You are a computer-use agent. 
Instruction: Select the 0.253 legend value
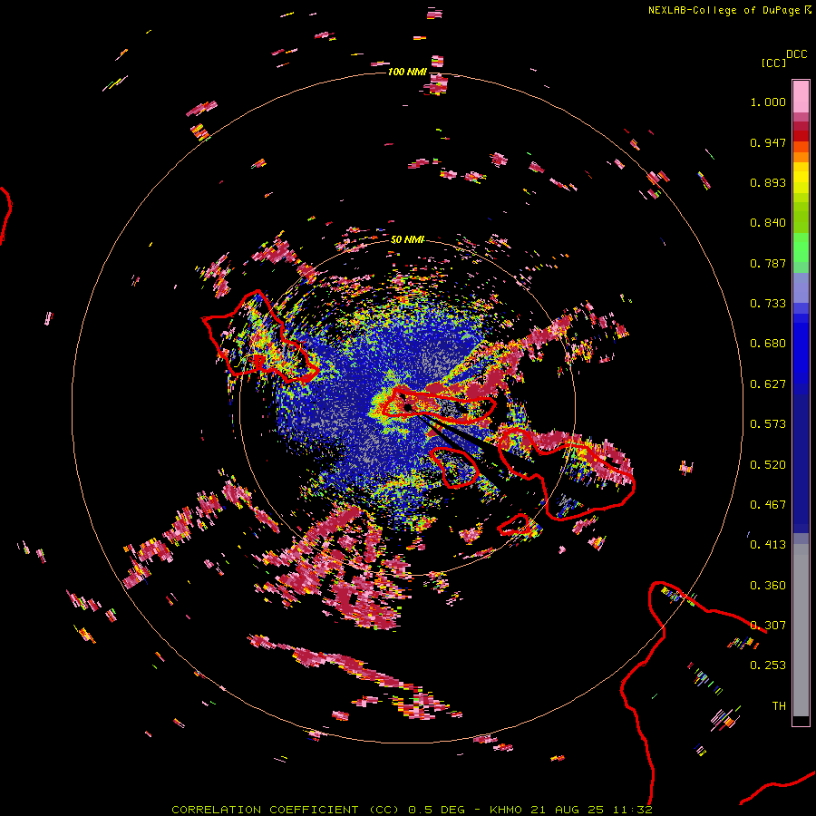(768, 665)
